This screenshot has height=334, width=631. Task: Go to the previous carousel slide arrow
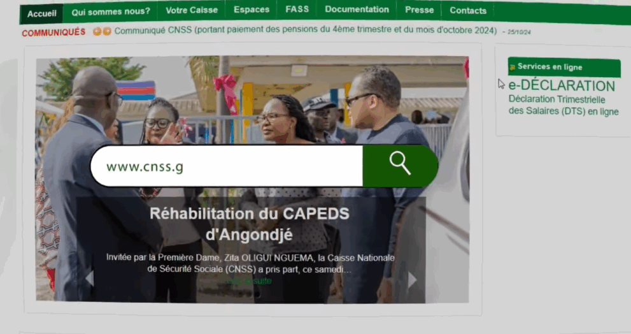pos(90,279)
